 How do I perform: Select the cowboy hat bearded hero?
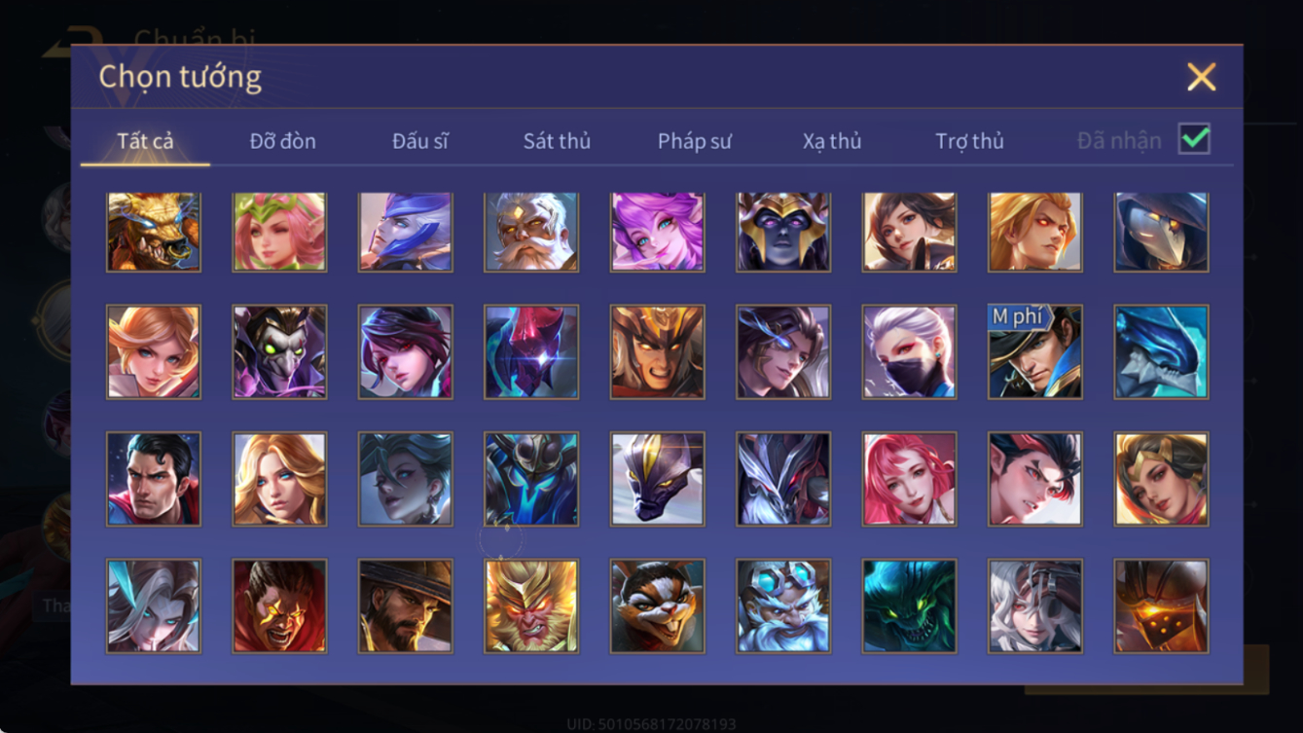pos(405,606)
